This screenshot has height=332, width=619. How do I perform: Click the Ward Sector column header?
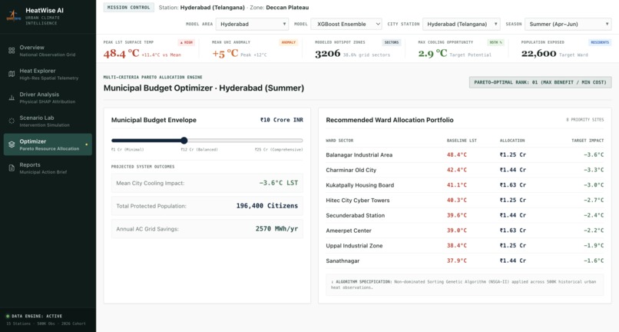pyautogui.click(x=339, y=141)
